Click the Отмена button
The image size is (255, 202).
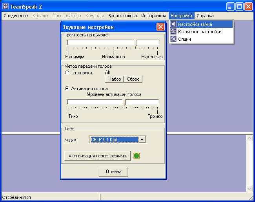point(113,171)
